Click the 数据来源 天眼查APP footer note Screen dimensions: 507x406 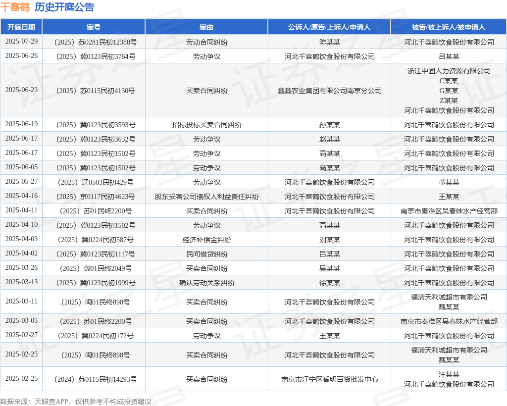[76, 402]
